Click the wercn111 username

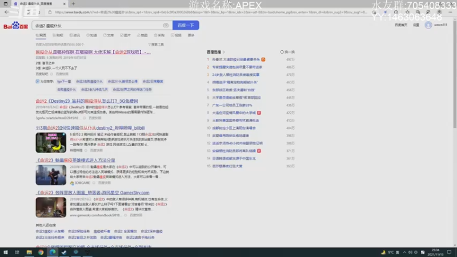[440, 25]
